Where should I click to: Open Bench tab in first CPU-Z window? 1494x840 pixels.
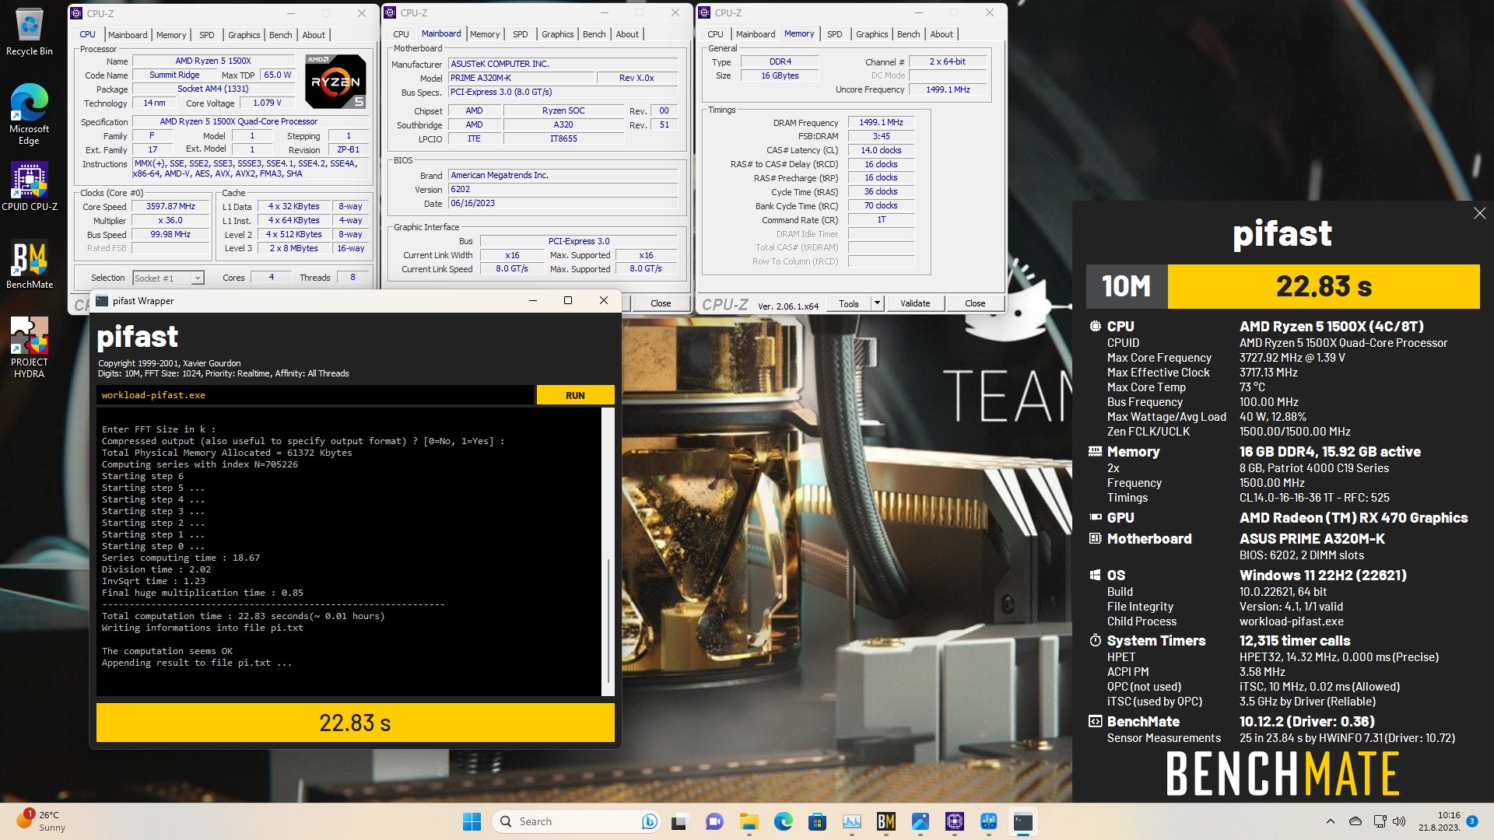coord(281,35)
